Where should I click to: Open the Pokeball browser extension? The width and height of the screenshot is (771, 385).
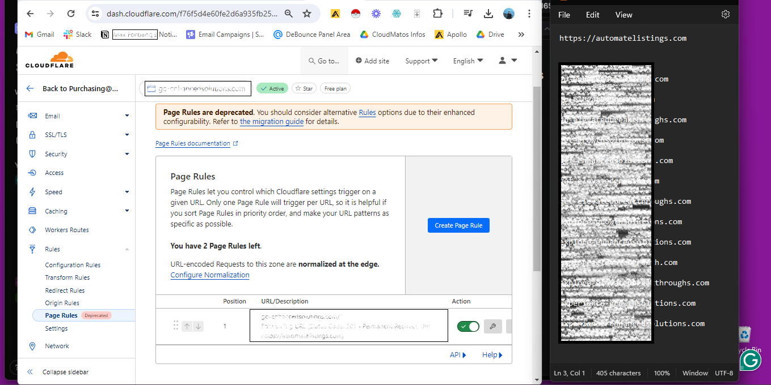356,14
